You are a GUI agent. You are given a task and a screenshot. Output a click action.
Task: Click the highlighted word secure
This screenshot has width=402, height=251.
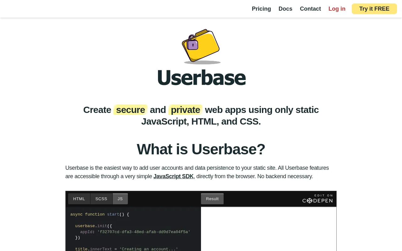pos(130,110)
